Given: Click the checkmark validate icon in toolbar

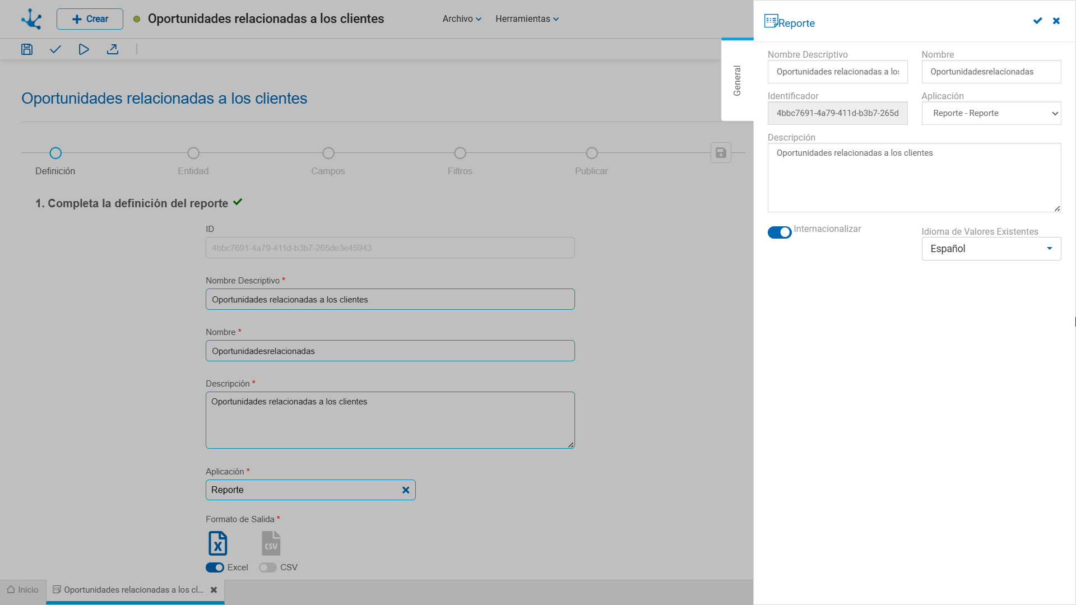Looking at the screenshot, I should [x=55, y=49].
